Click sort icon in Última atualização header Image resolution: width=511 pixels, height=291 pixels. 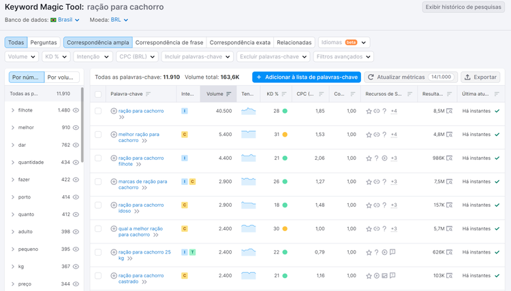click(497, 94)
